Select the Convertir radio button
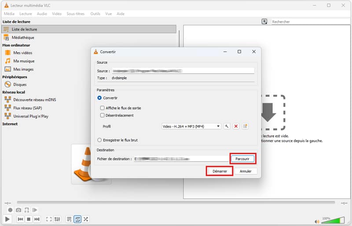The width and height of the screenshot is (352, 226). pyautogui.click(x=99, y=98)
